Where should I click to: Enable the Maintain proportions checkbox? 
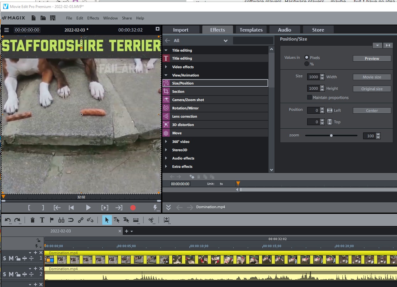coord(309,97)
